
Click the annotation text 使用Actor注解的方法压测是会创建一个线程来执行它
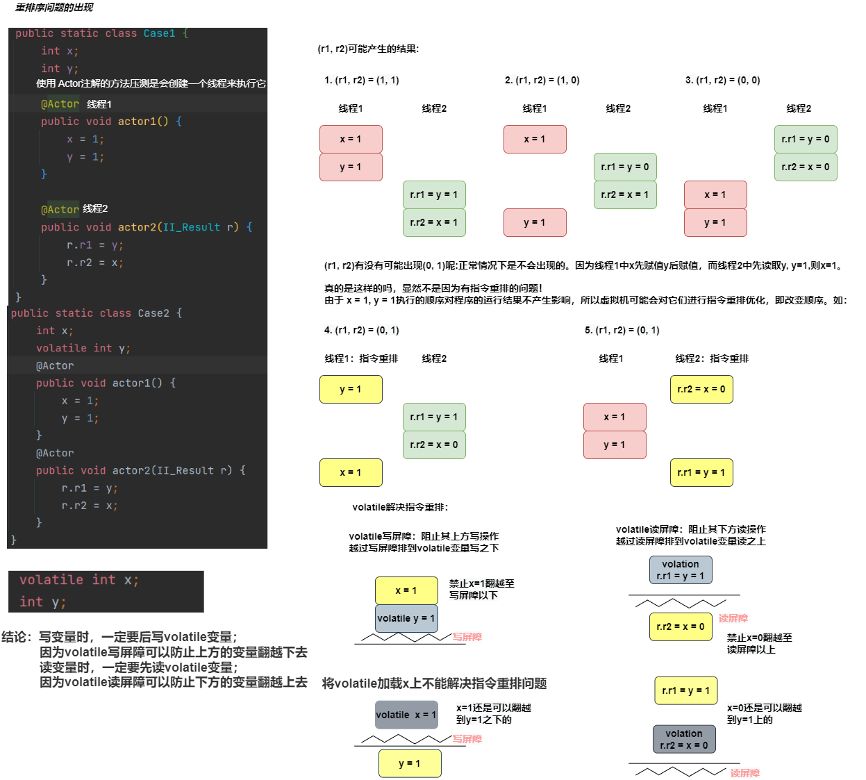click(x=151, y=83)
